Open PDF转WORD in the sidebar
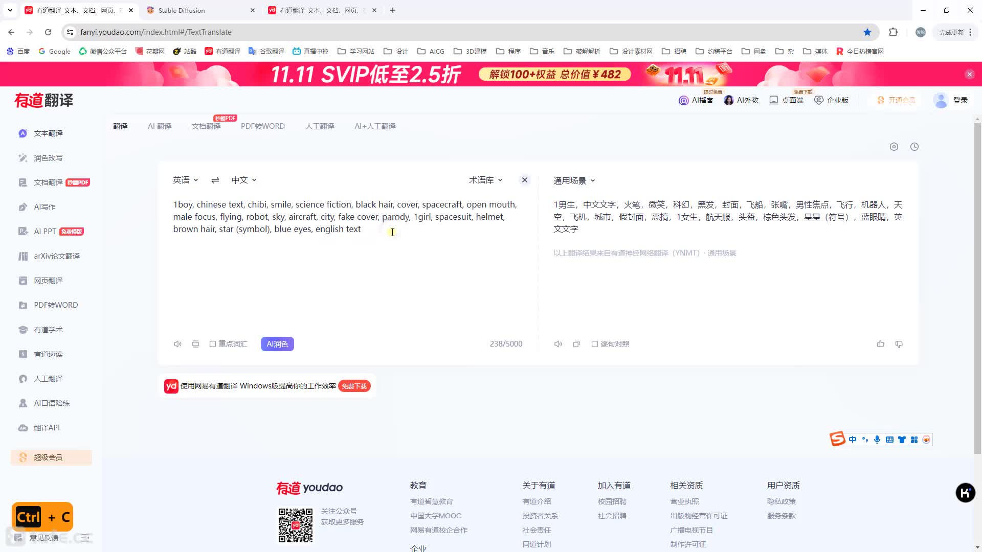Screen dimensions: 982x552 click(56, 305)
